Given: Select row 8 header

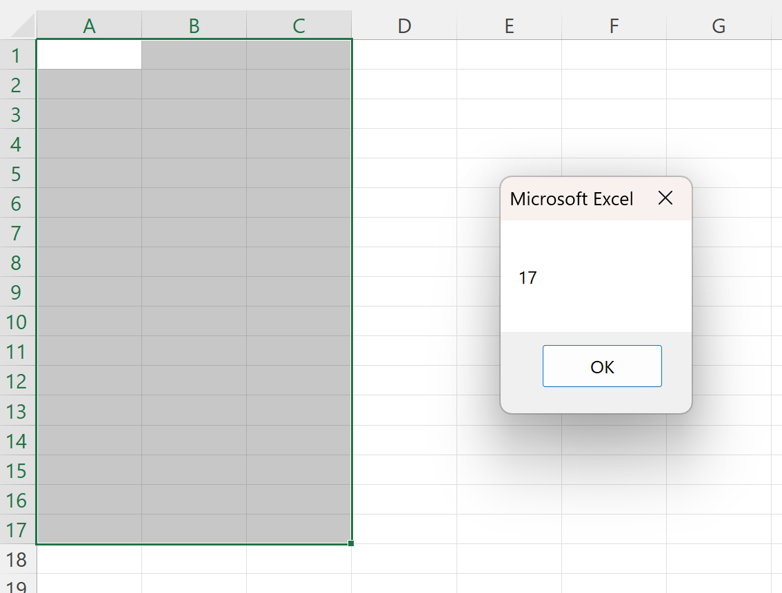Looking at the screenshot, I should (x=18, y=262).
